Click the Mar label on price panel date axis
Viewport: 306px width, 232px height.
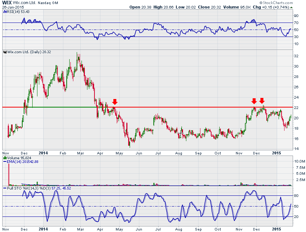pyautogui.click(x=80, y=153)
